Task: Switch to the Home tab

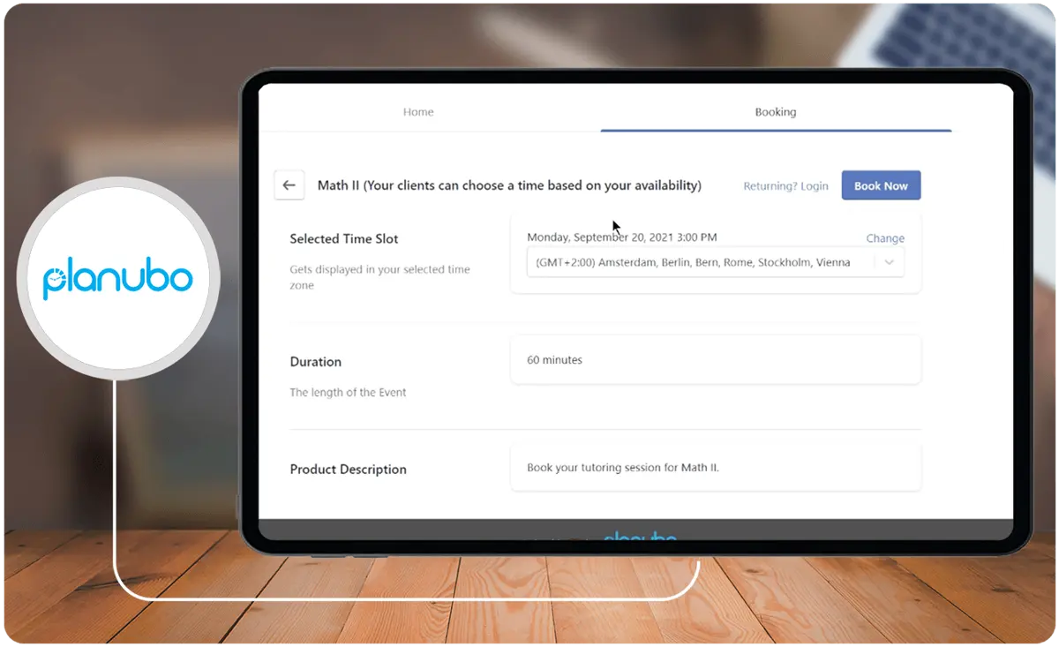Action: [418, 112]
